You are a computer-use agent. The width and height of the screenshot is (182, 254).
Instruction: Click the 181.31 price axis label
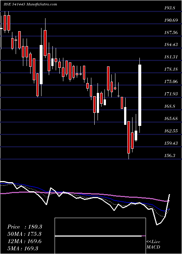click(x=170, y=57)
